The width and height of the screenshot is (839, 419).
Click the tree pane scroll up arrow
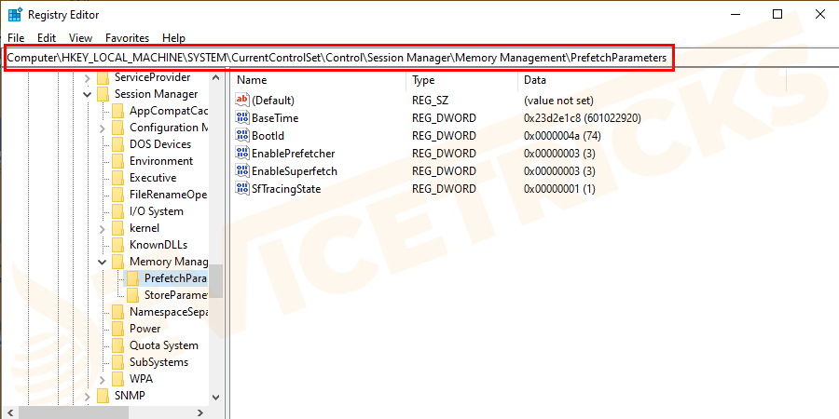click(x=215, y=77)
